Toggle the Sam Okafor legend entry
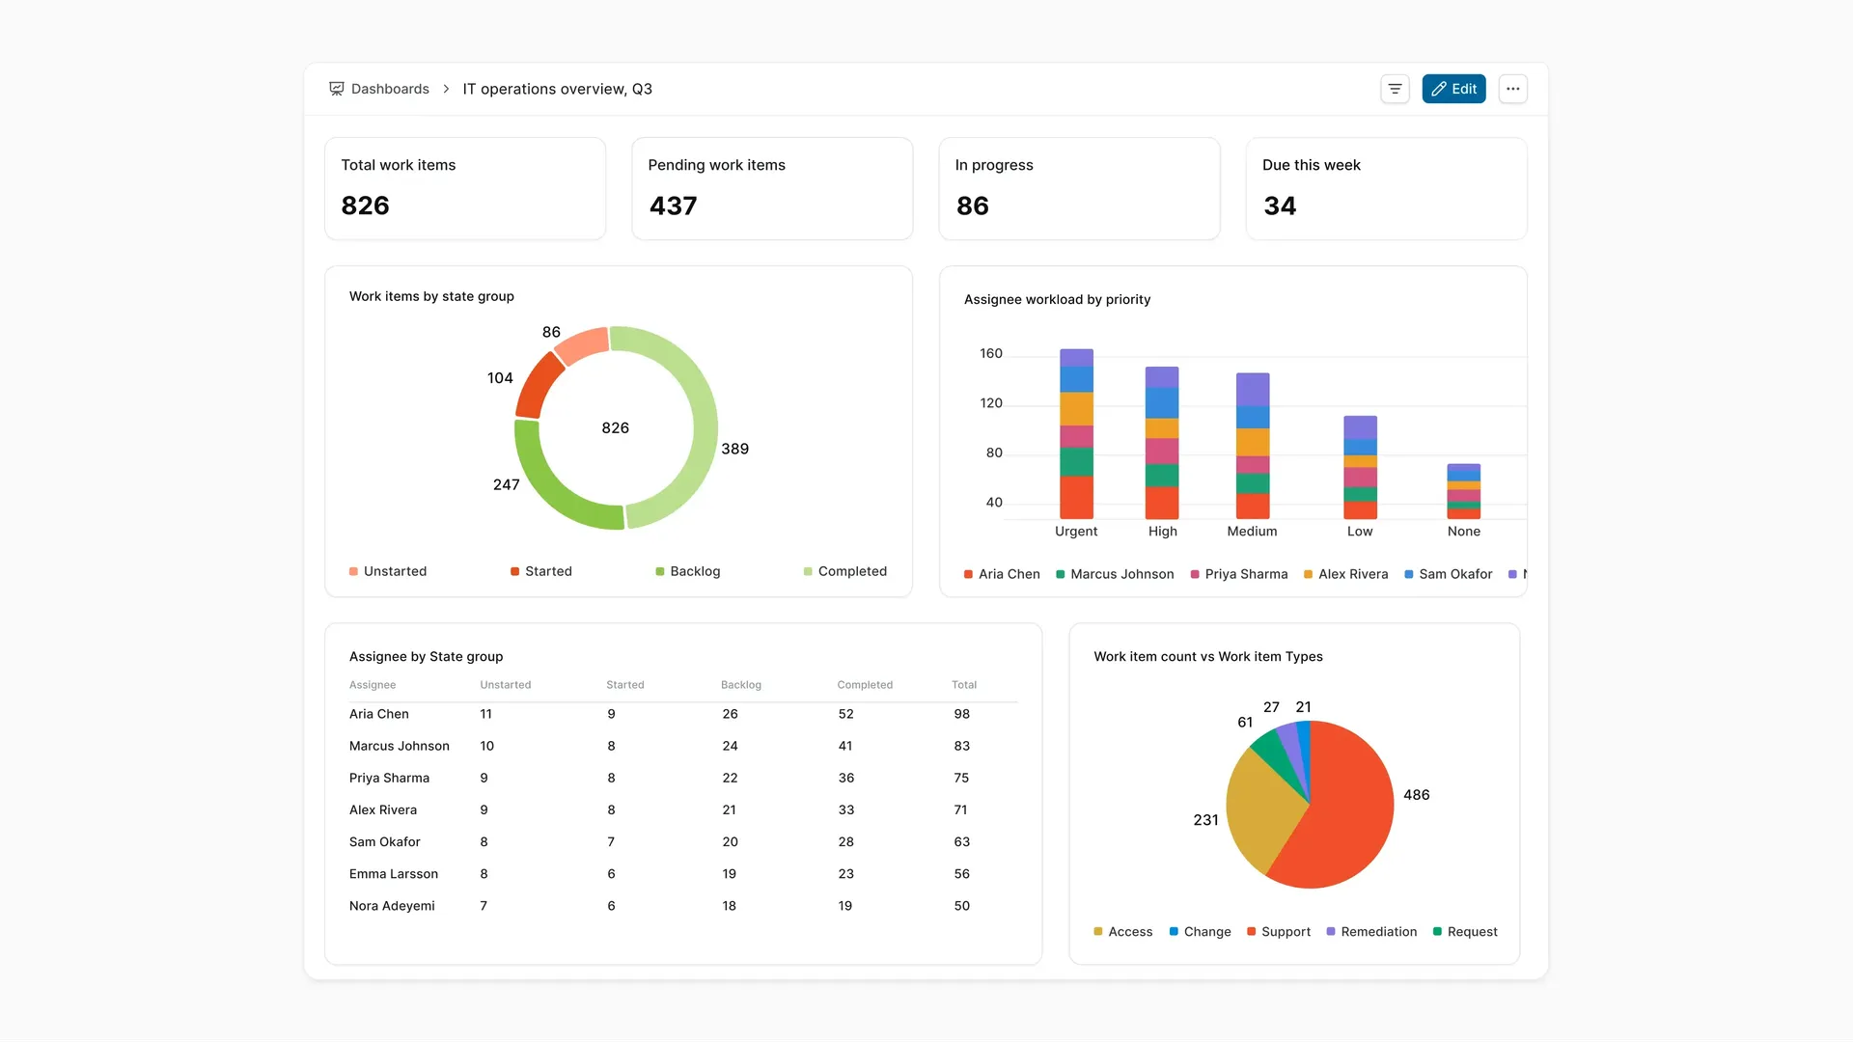Screen dimensions: 1853x1042 point(1449,574)
